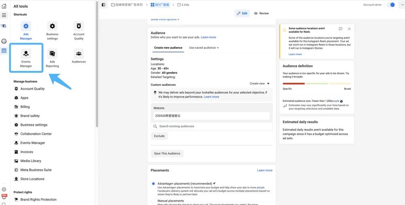Open notifications bell with 99+ badge
The image size is (405, 205).
(x=4, y=197)
